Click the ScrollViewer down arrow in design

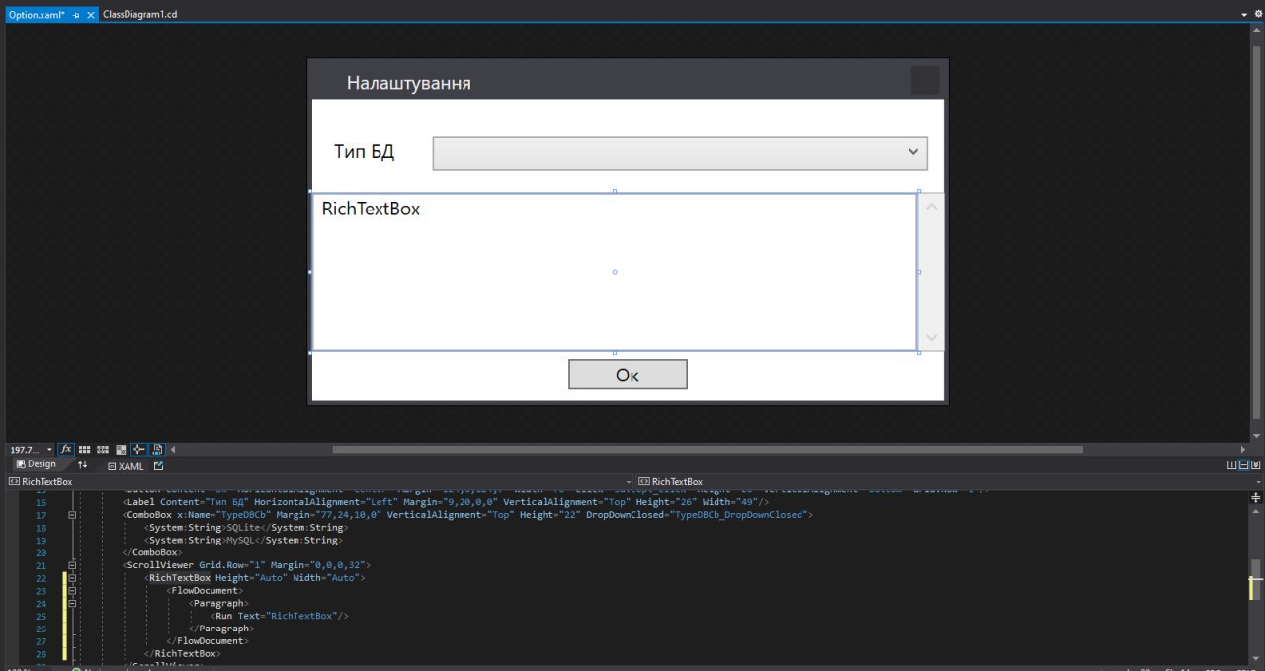[x=931, y=337]
